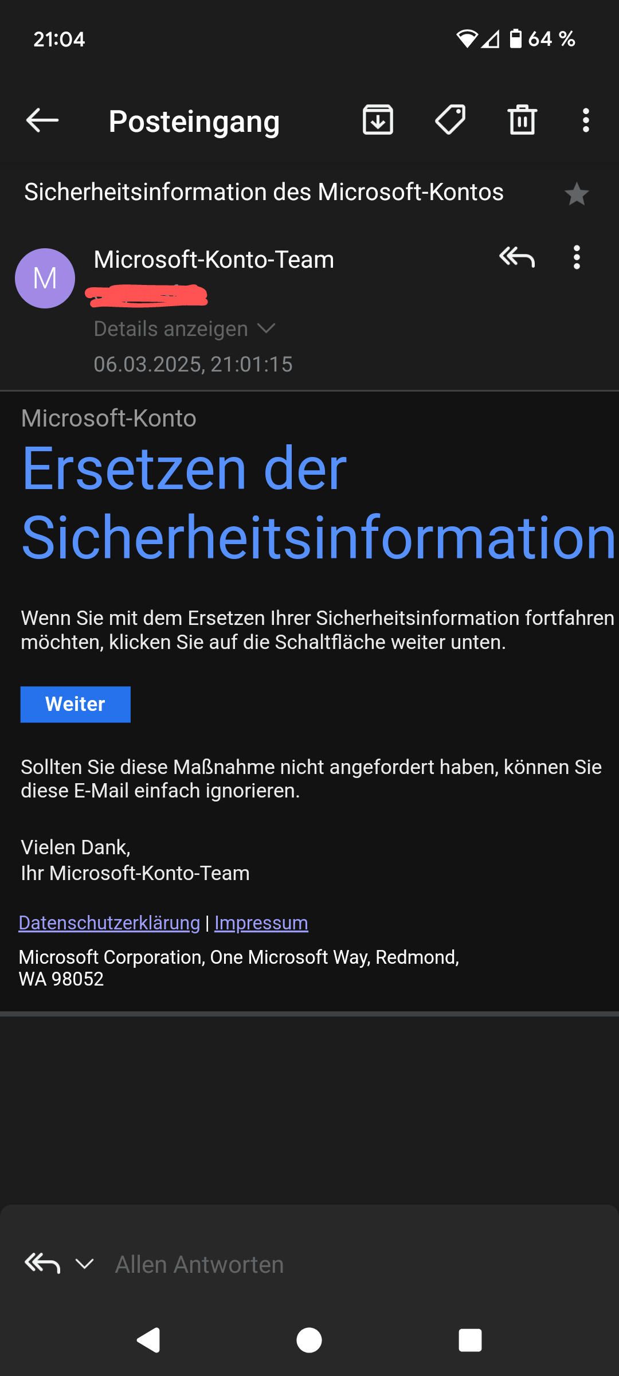This screenshot has height=1376, width=619.
Task: Archive this email with the archive icon
Action: point(378,120)
